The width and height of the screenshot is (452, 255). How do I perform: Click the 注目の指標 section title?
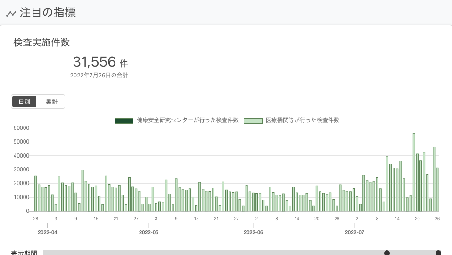[x=48, y=13]
